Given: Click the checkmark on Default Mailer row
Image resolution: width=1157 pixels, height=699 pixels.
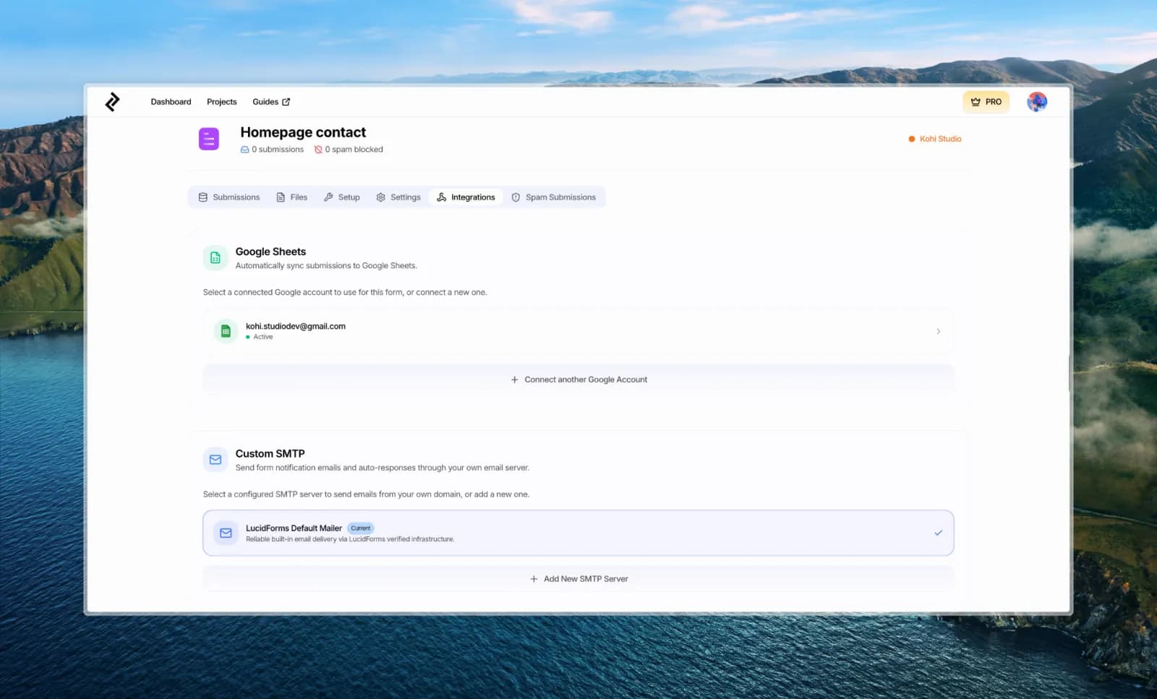Looking at the screenshot, I should pos(938,533).
